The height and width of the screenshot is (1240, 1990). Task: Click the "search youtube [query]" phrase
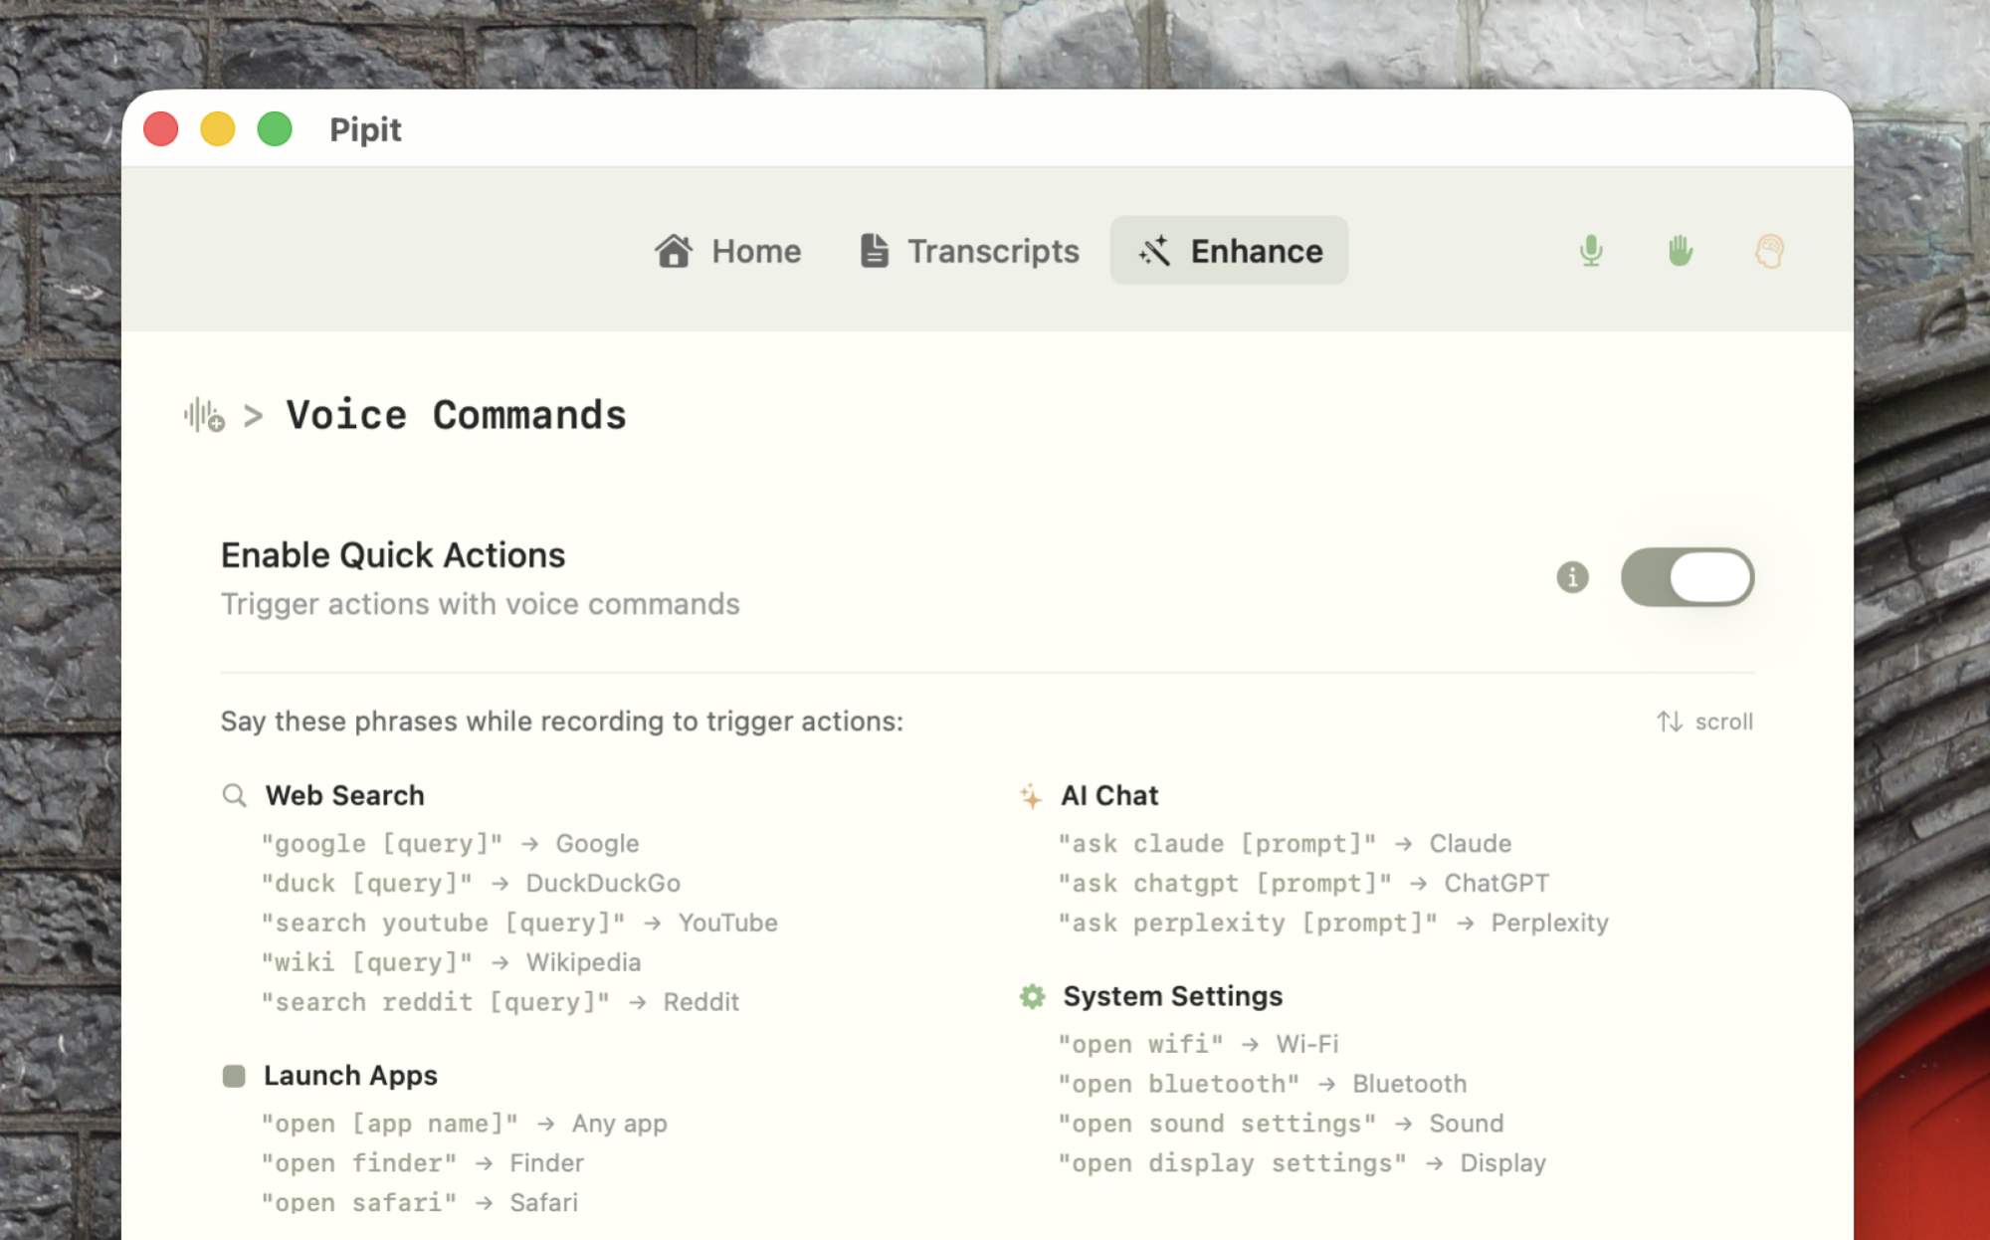(x=443, y=923)
